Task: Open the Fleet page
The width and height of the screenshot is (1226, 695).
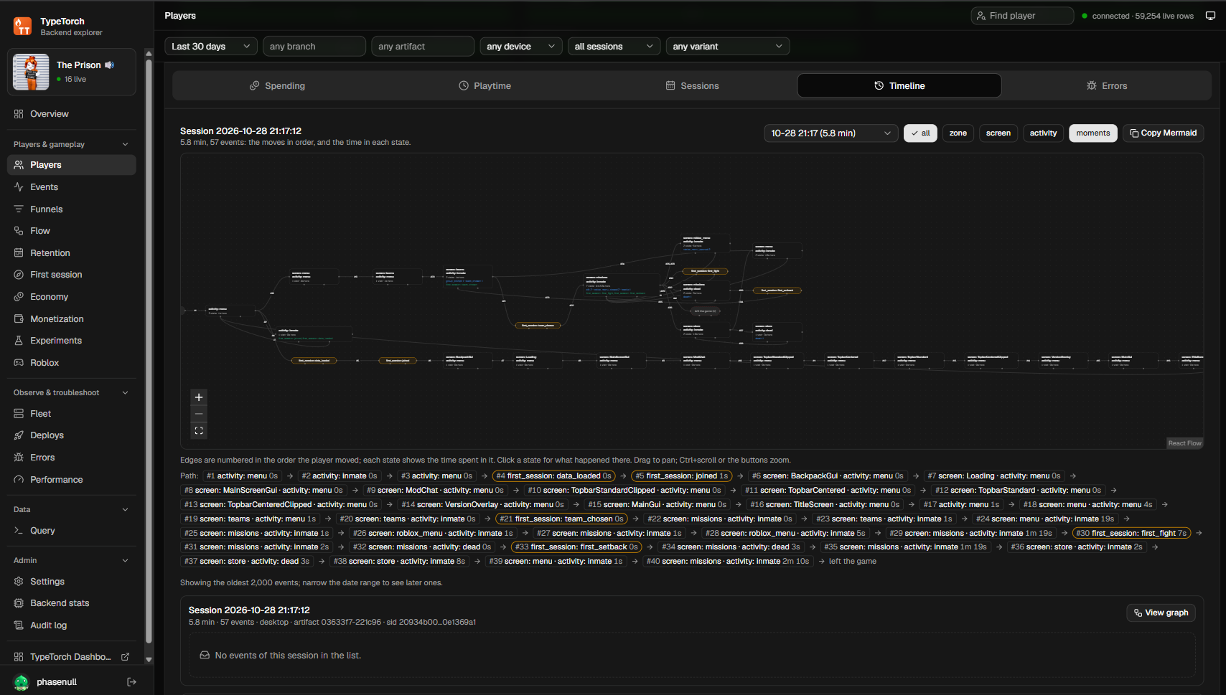Action: (x=72, y=414)
